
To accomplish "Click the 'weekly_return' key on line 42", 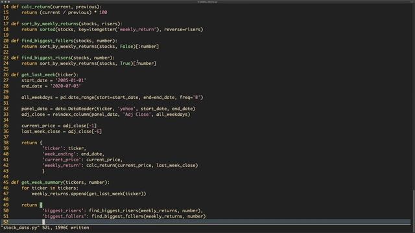I will (62, 166).
